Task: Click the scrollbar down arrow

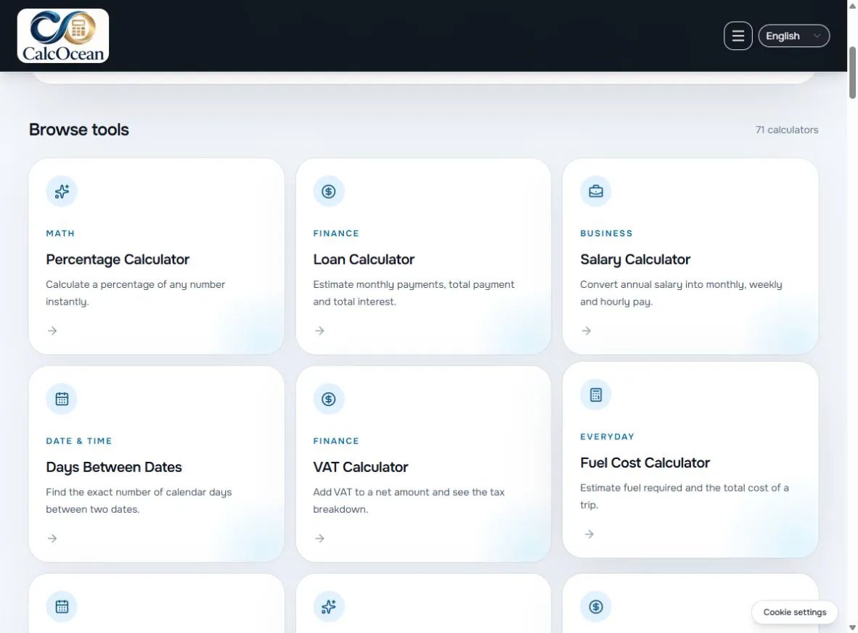Action: coord(852,627)
